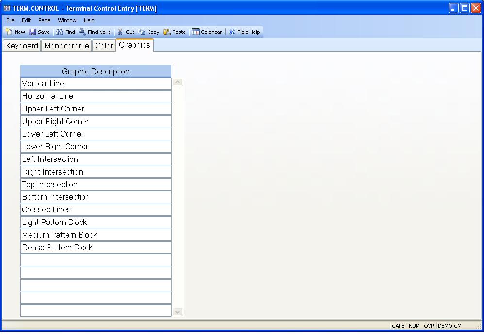Paste using the clipboard icon
484x334 pixels.
coord(167,32)
